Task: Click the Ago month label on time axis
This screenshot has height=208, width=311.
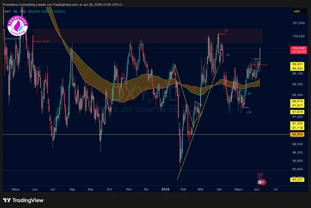Action: (72, 189)
